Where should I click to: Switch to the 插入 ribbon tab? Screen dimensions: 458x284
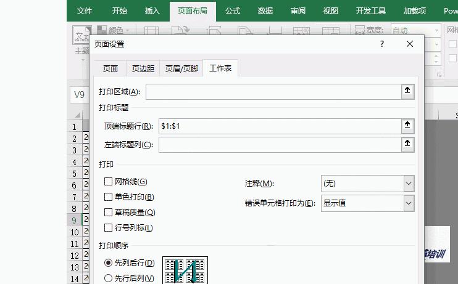point(152,11)
